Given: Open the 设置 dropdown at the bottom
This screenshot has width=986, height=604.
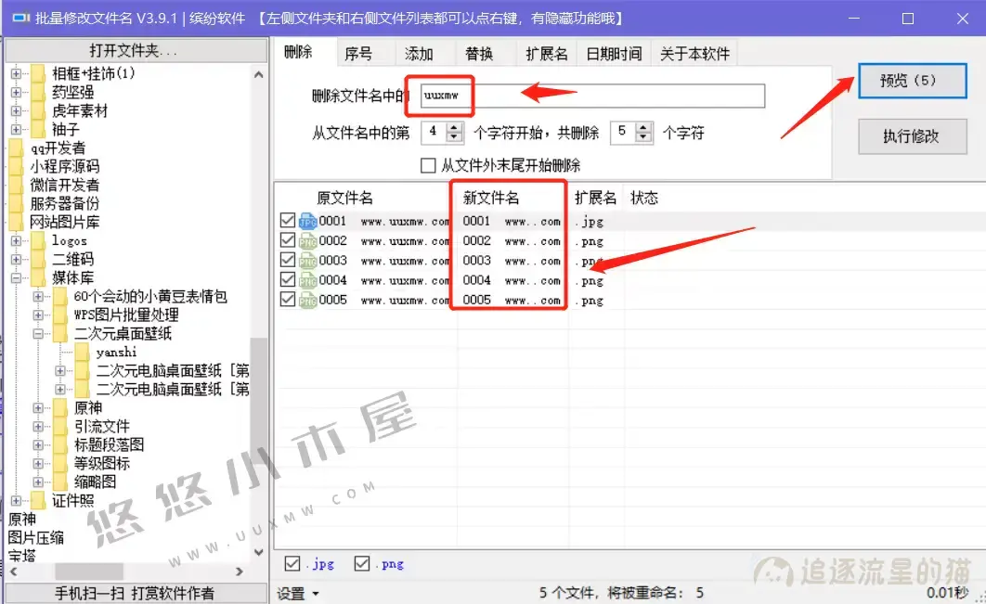Looking at the screenshot, I should (x=298, y=593).
